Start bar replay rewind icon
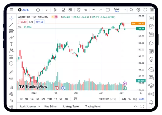 (x=86, y=10)
